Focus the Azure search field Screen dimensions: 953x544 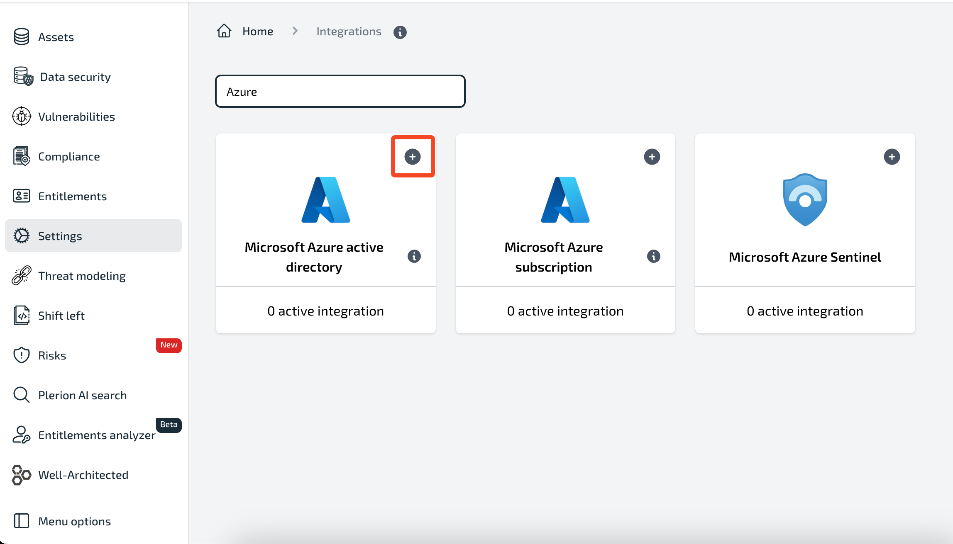[340, 91]
